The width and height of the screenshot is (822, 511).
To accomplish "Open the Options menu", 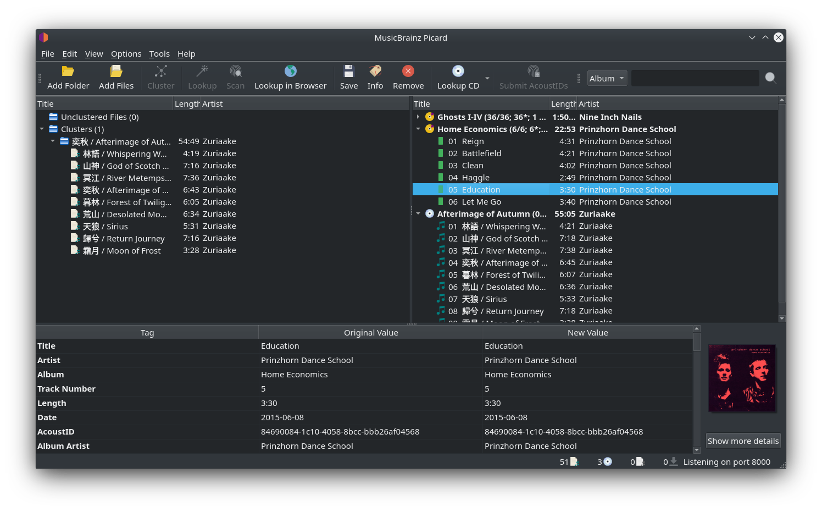I will (x=126, y=53).
